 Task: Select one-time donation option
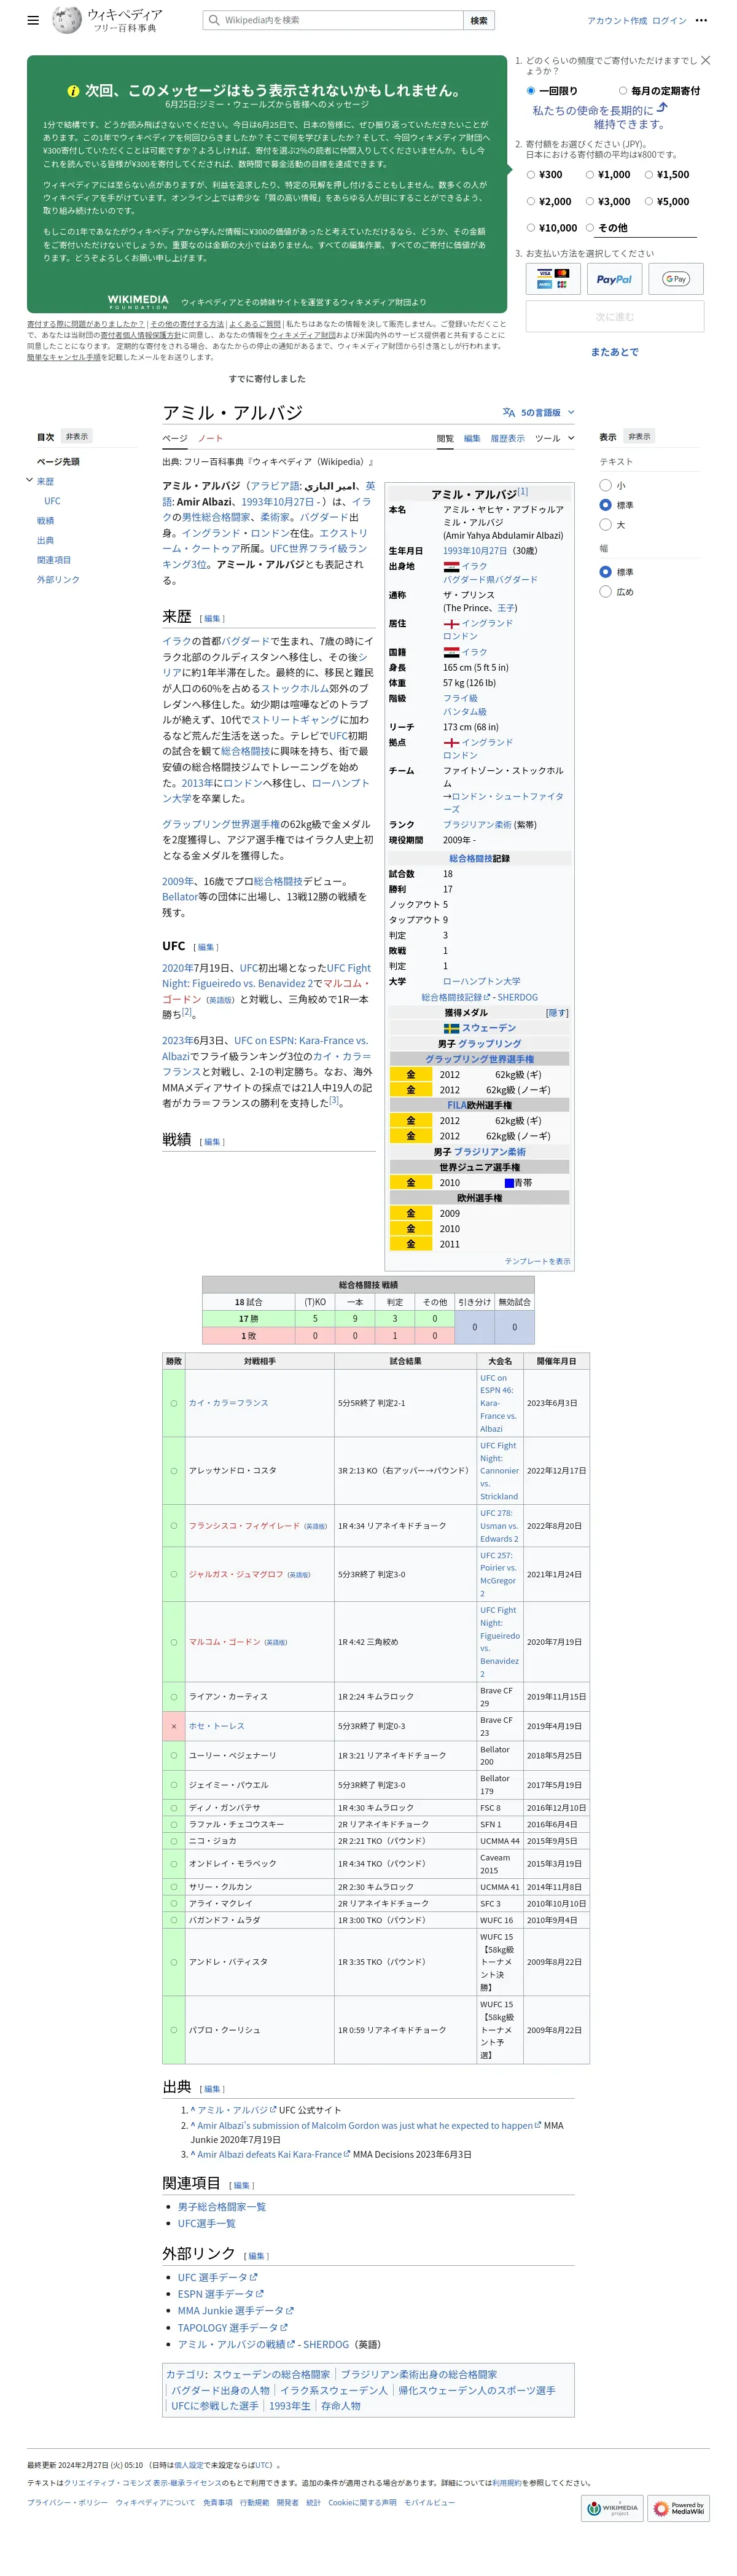531,91
